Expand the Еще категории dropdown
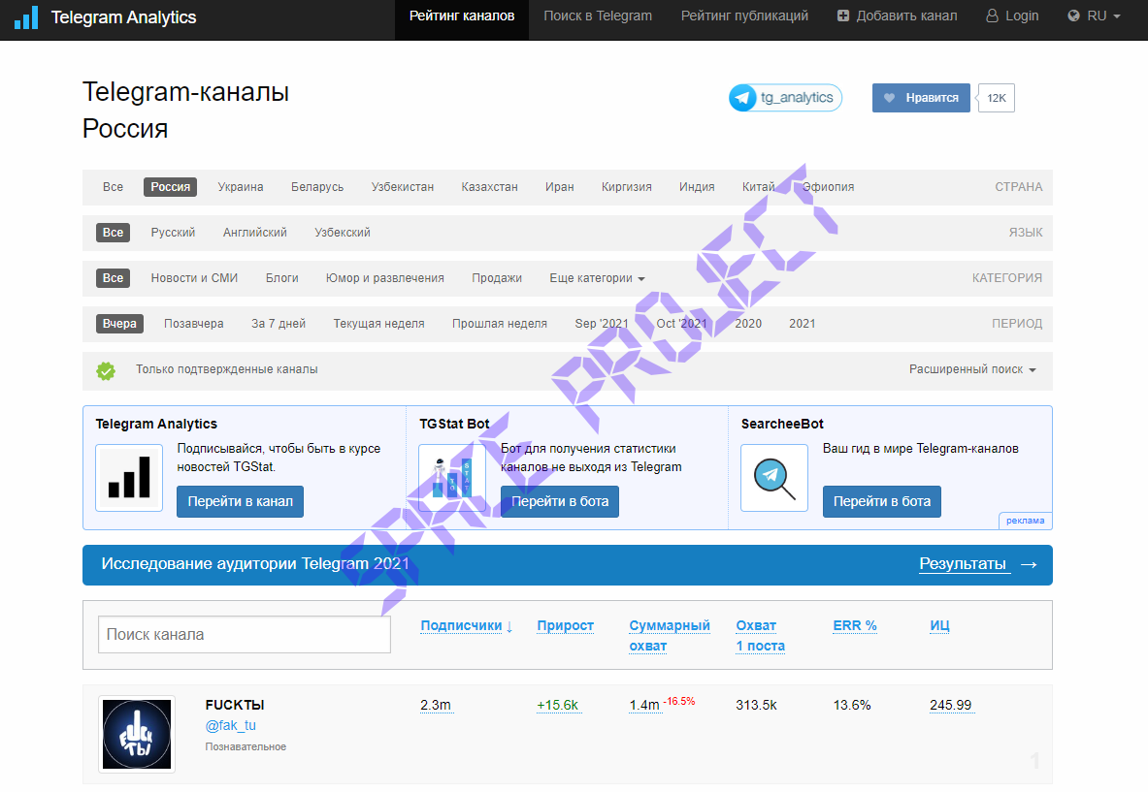 [x=598, y=278]
